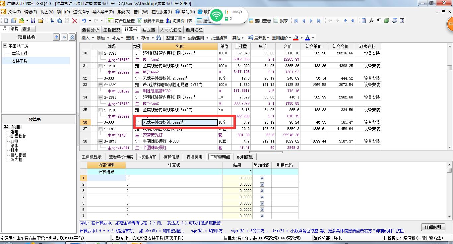This screenshot has width=453, height=244.
Task: Open 预算书设置 settings
Action: pyautogui.click(x=151, y=21)
